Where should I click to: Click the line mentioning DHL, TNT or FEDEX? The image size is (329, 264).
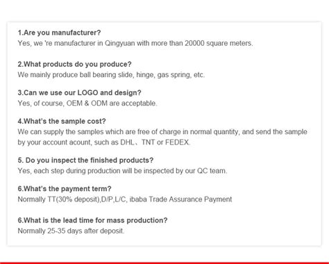coord(104,142)
